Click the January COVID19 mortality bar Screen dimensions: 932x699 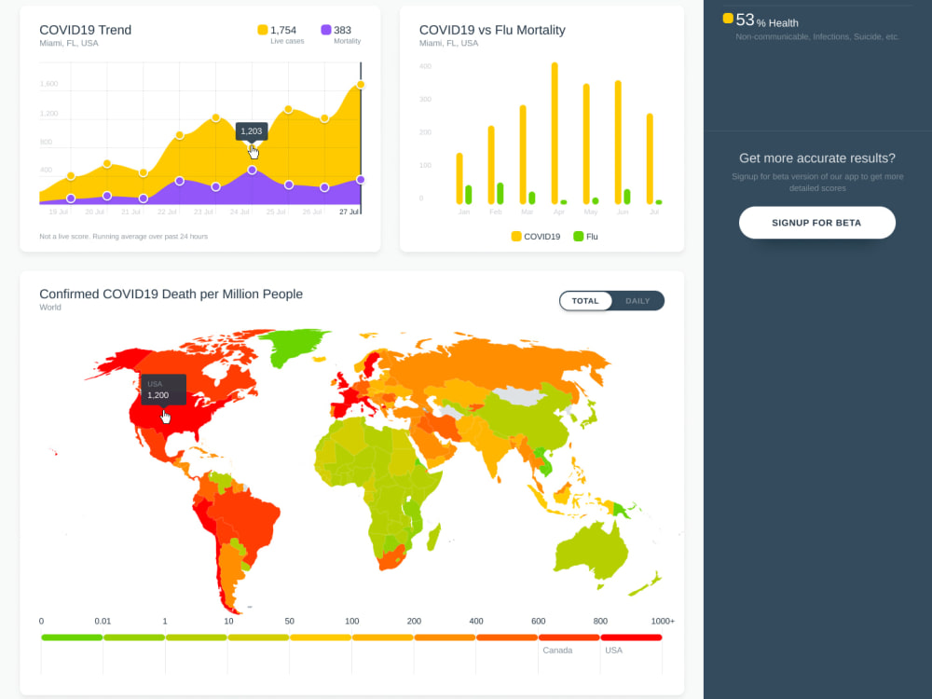[x=459, y=179]
